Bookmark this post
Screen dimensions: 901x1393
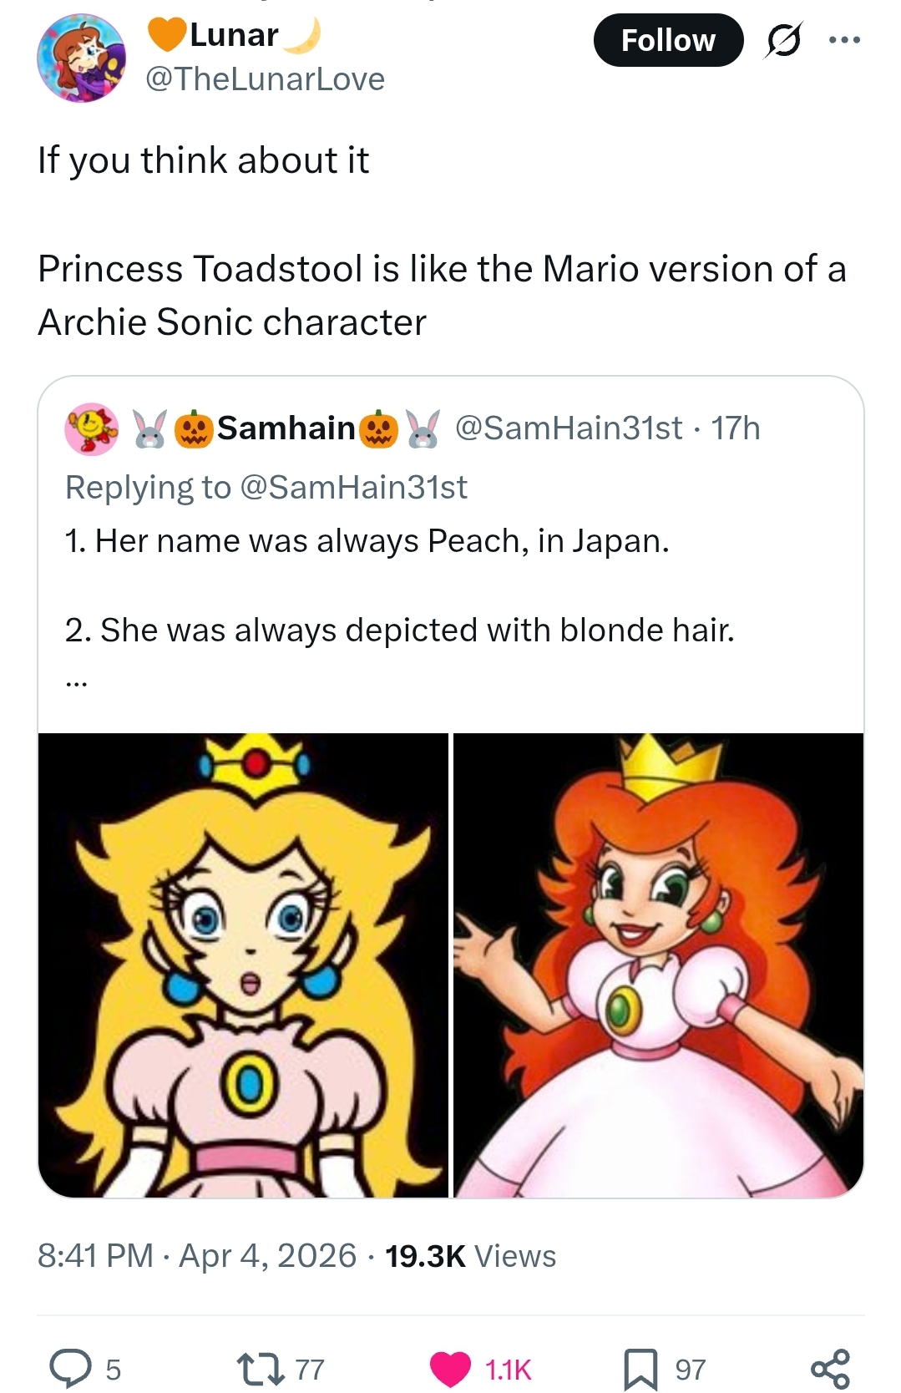tap(640, 1369)
